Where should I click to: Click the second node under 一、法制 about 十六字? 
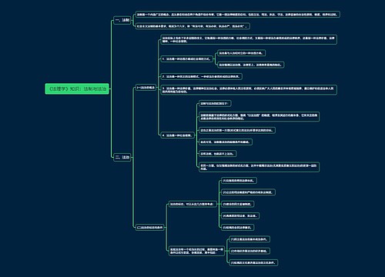[x=192, y=26]
